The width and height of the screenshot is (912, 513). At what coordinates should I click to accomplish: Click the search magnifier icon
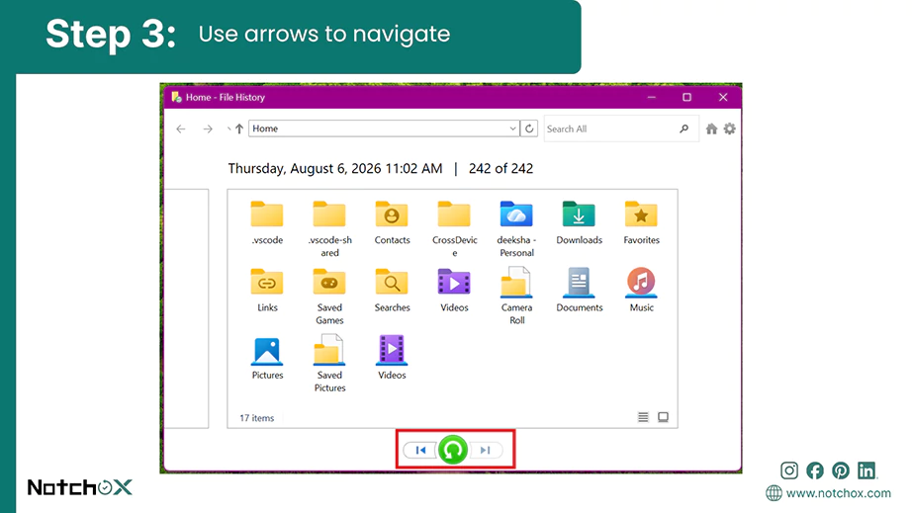pos(684,128)
